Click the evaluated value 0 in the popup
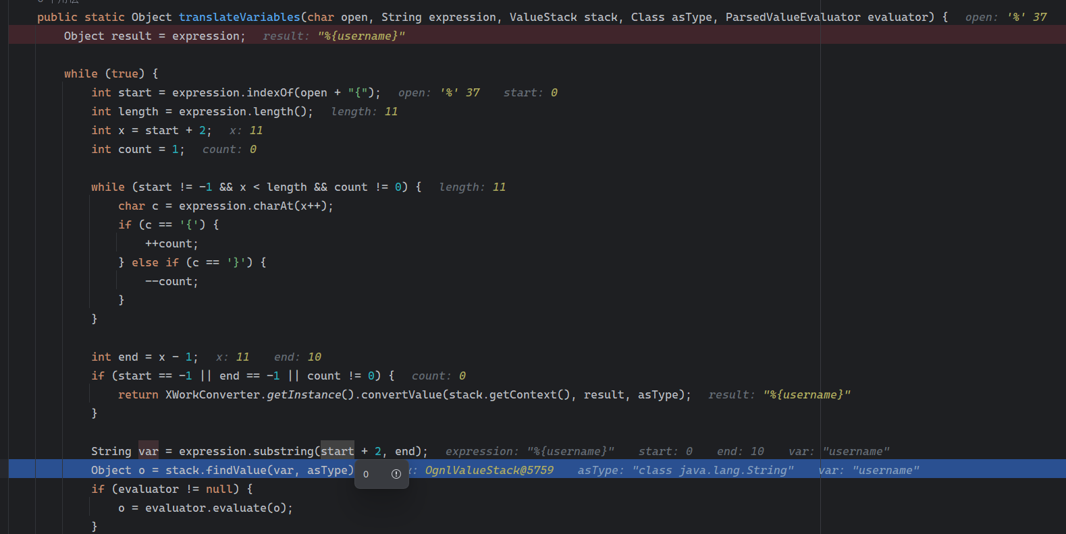Image resolution: width=1066 pixels, height=534 pixels. 366,474
